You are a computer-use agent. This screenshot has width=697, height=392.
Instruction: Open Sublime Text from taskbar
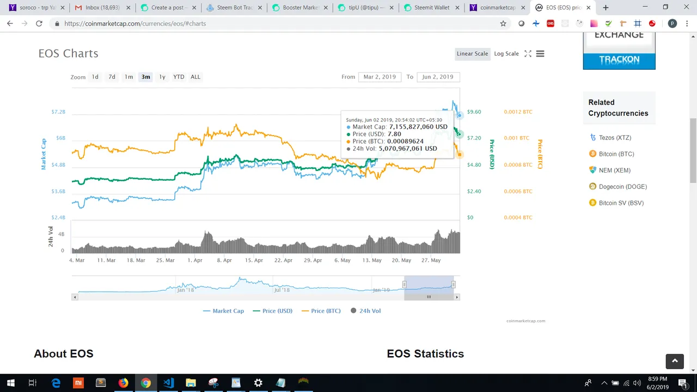tap(101, 383)
